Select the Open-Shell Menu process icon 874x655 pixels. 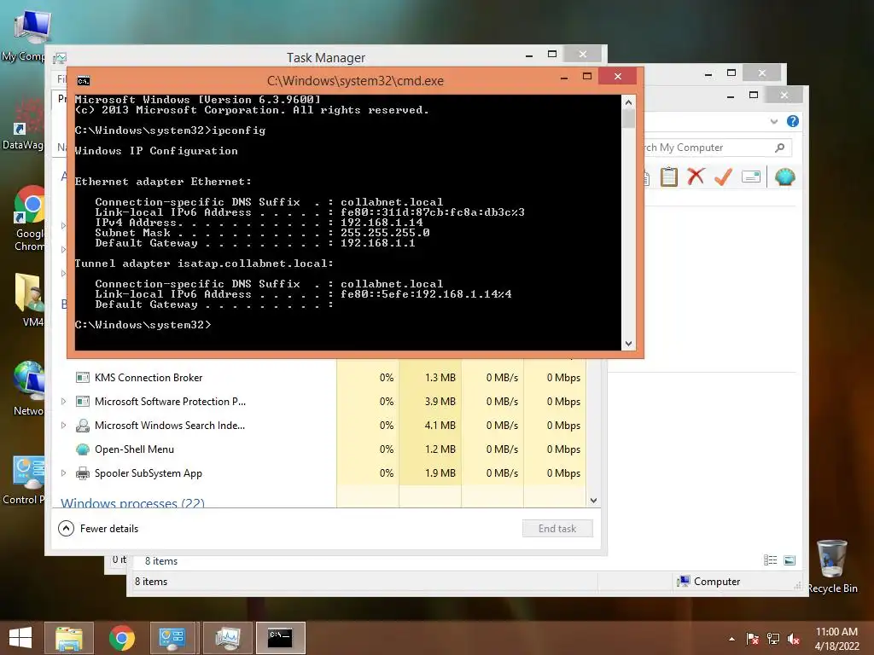tap(83, 449)
